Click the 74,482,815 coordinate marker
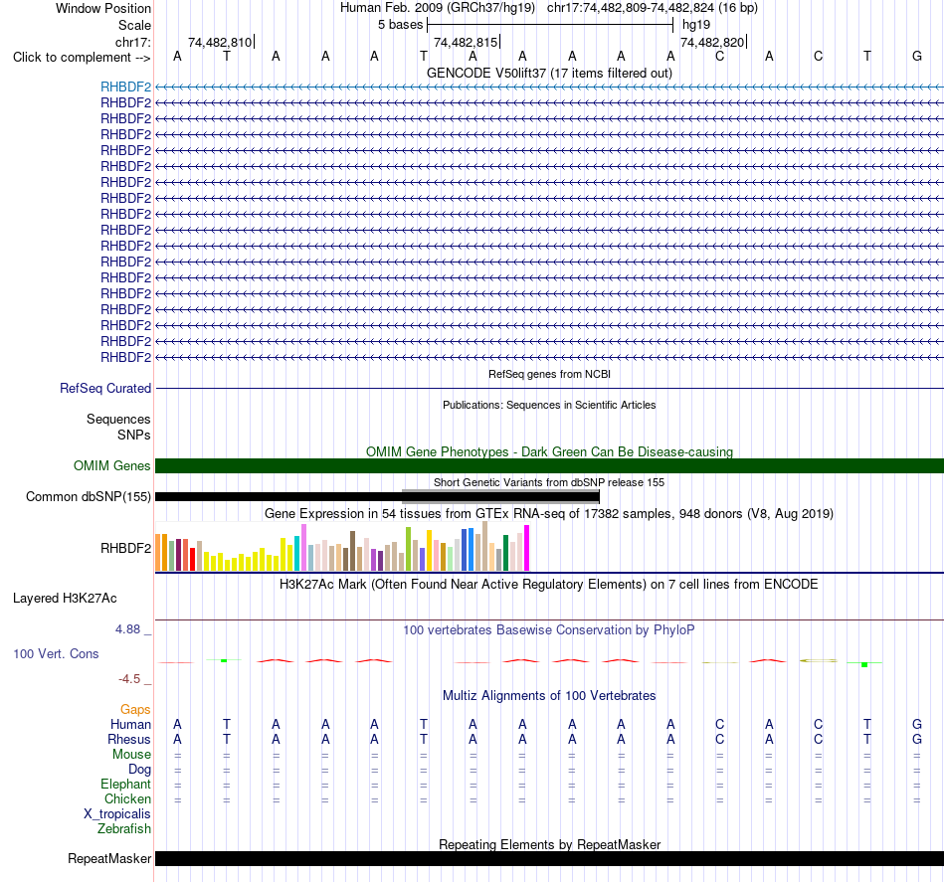 point(466,42)
